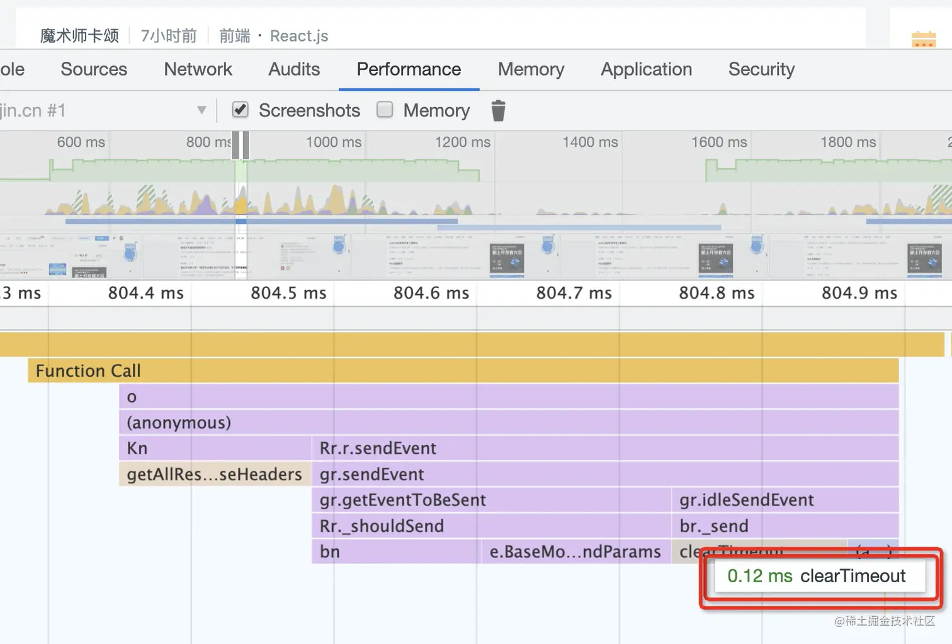Image resolution: width=952 pixels, height=644 pixels.
Task: Click the screenshot thumbnail near 1400 ms
Action: pyautogui.click(x=630, y=257)
